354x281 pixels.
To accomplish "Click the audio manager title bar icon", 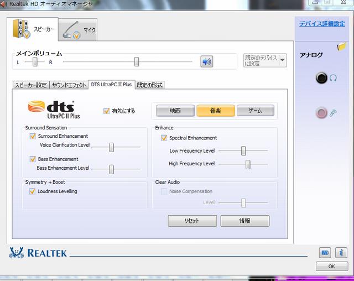I will click(x=3, y=4).
